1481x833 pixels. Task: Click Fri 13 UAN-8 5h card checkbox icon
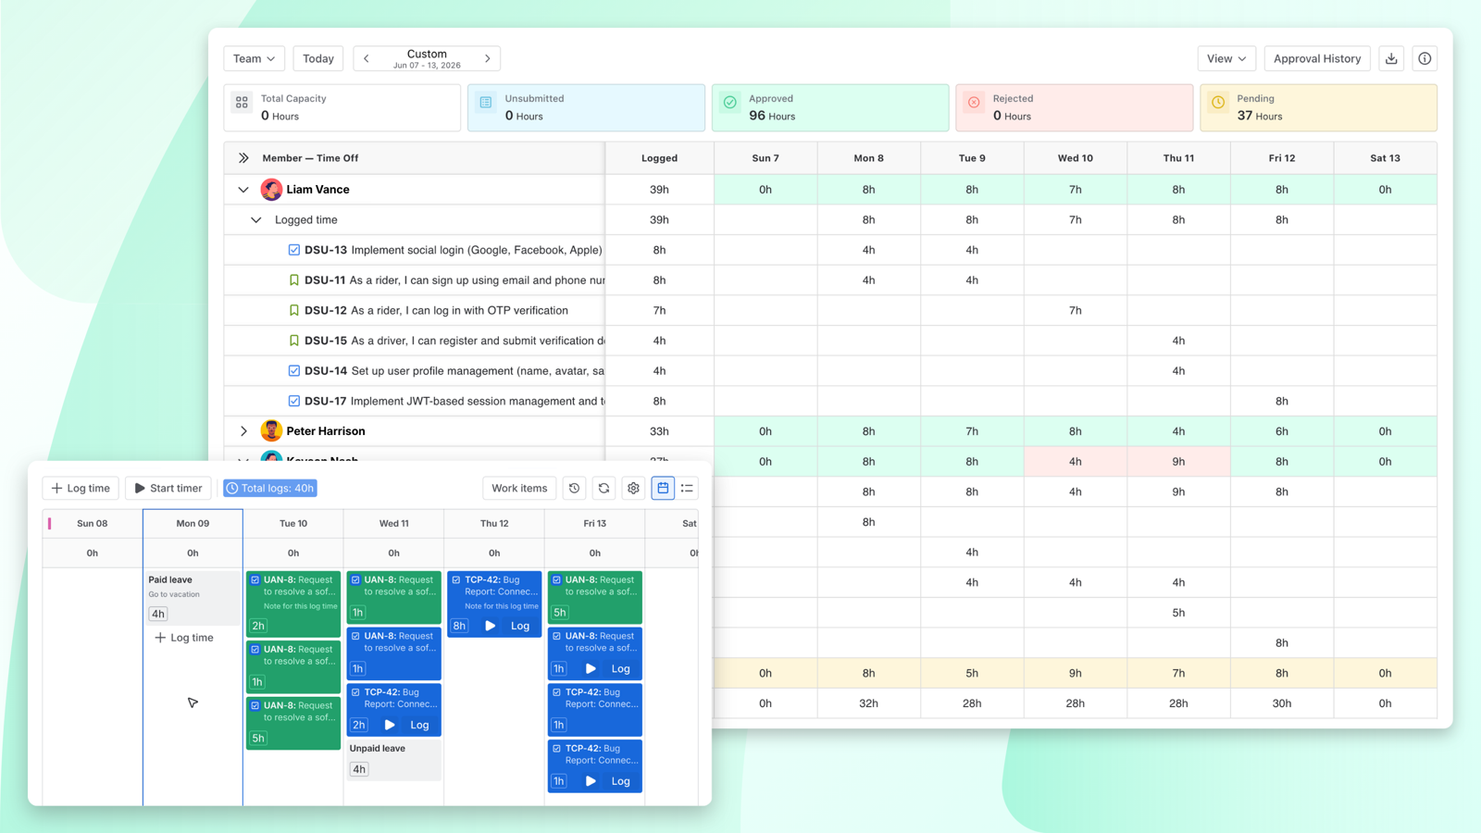[x=556, y=580]
